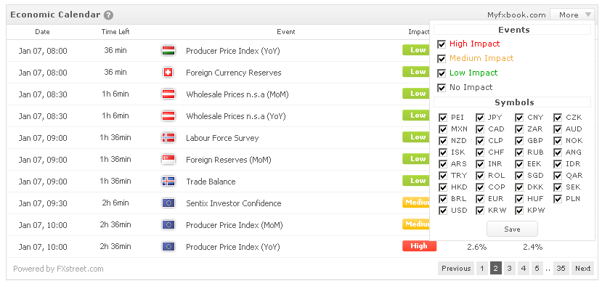Disable the USD symbol checkbox
The height and width of the screenshot is (281, 602).
[x=443, y=211]
